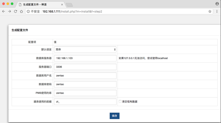Open a new browser tab
Viewport: 221px width, 123px height.
69,5
